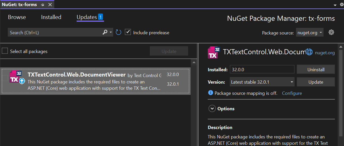Image resolution: width=344 pixels, height=146 pixels.
Task: Click the Installed version field 32.0.0
Action: 262,69
